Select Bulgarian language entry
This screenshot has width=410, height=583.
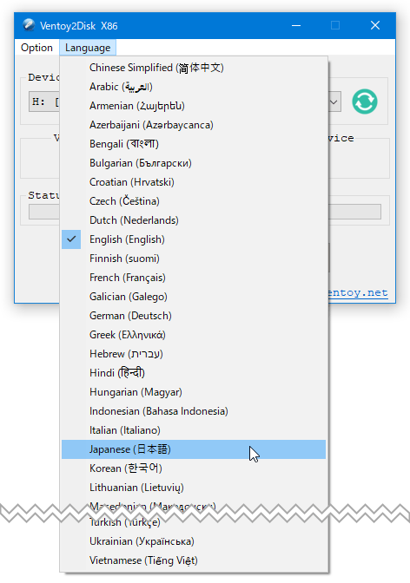point(194,163)
